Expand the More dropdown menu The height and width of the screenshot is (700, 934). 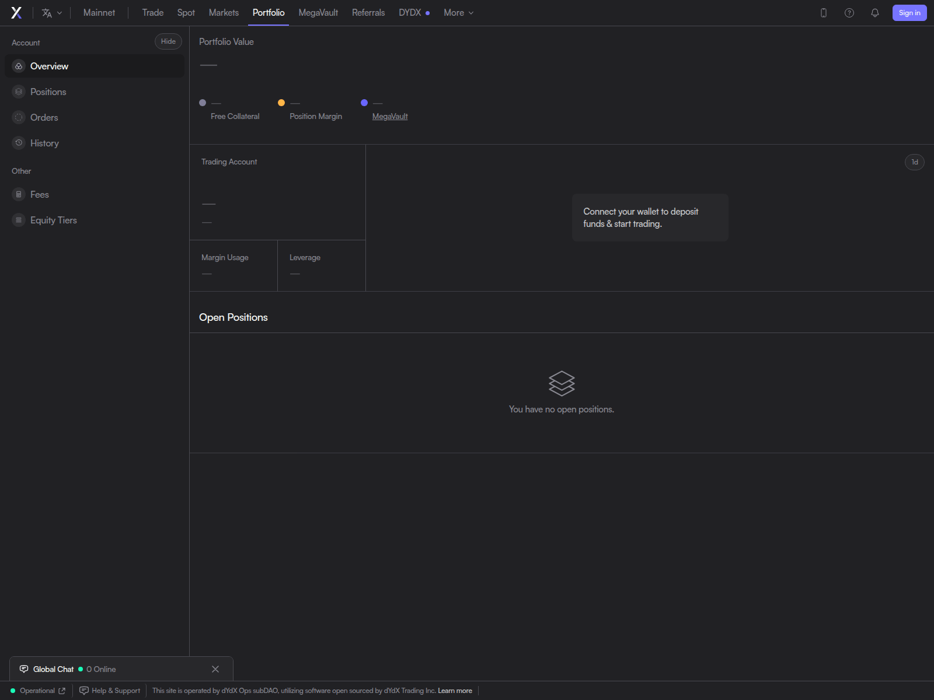pos(459,13)
